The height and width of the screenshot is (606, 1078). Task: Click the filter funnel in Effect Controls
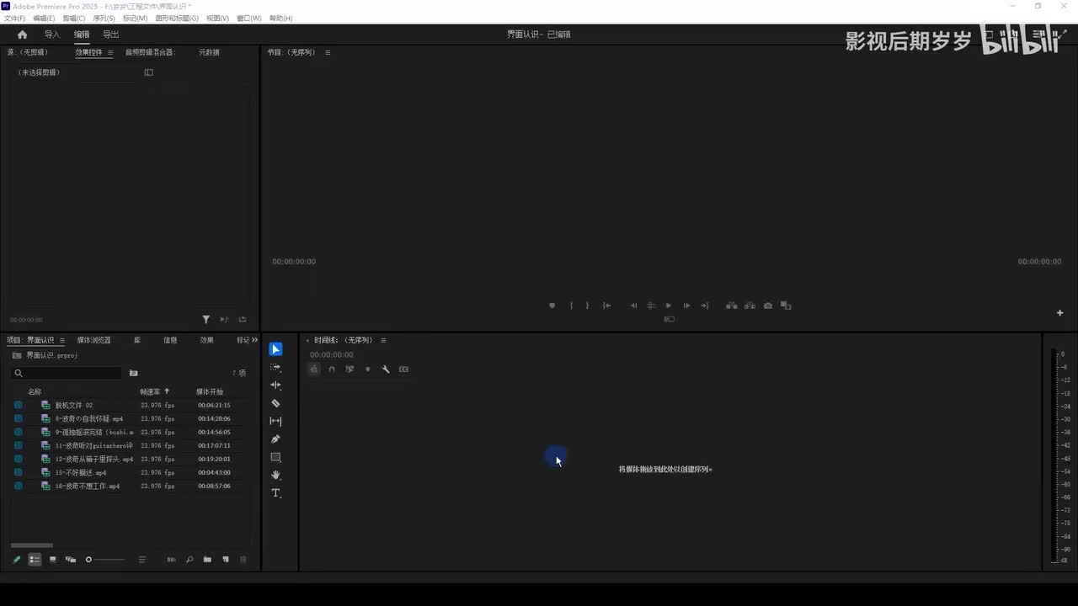[205, 320]
